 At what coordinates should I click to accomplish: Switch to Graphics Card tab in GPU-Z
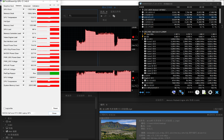[9, 6]
